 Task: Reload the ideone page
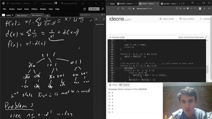coord(118,9)
